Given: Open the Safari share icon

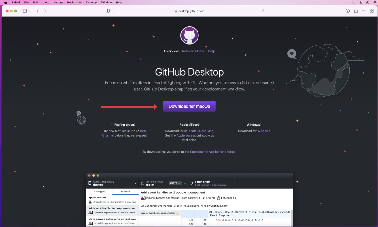Looking at the screenshot, I should [x=356, y=11].
